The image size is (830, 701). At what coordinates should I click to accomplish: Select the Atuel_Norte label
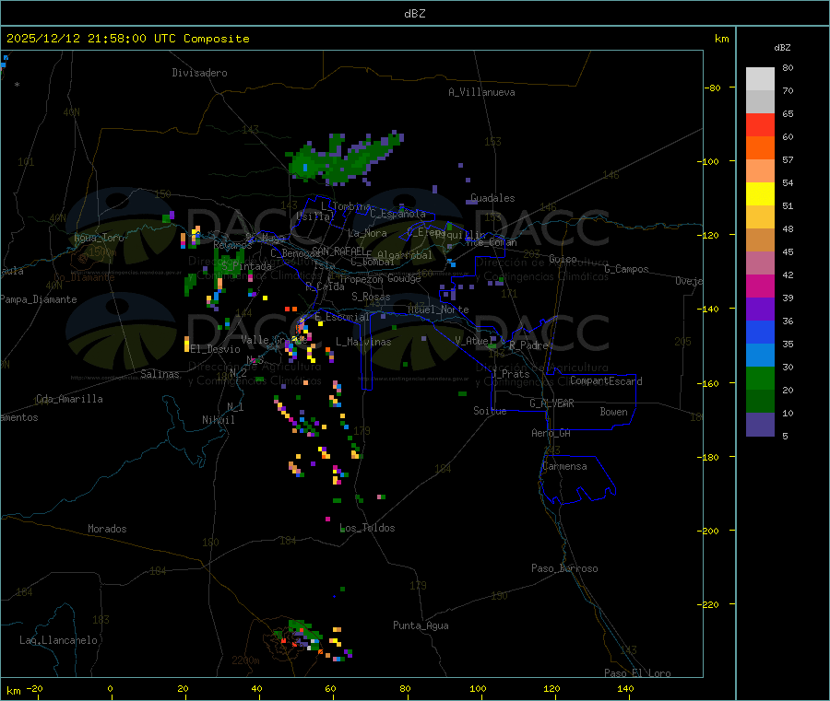tap(438, 310)
